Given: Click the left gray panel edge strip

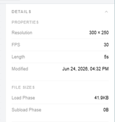Looking at the screenshot, I should click(x=3, y=63).
